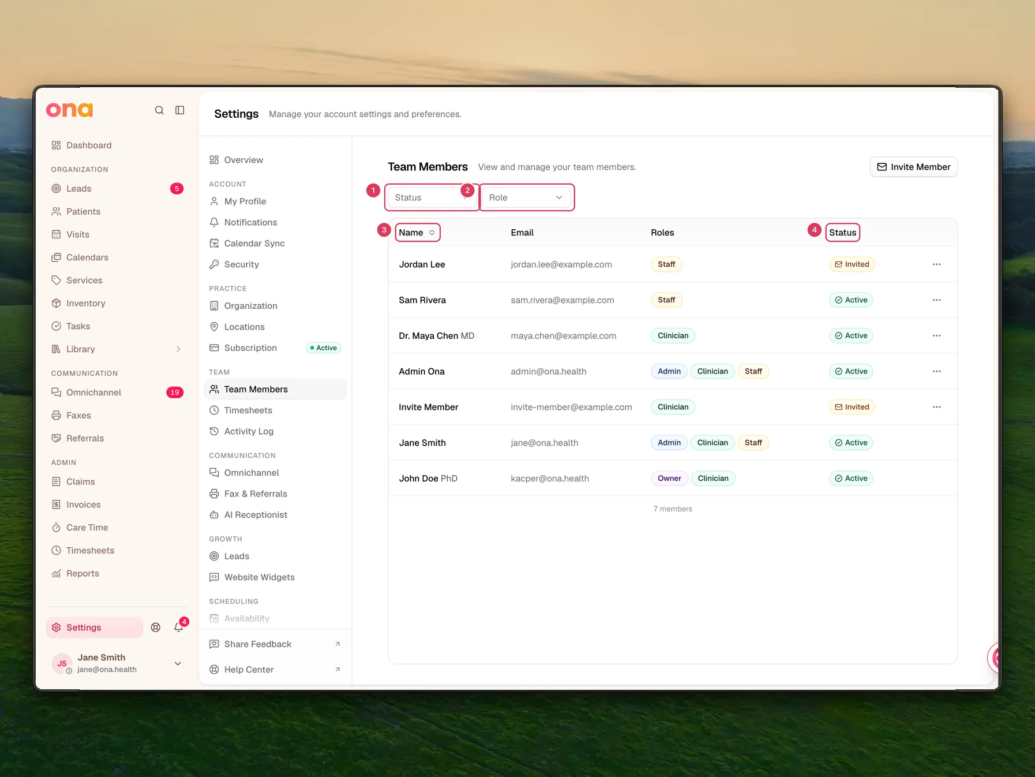Screen dimensions: 1035x777
Task: Open the Role filter dropdown
Action: point(526,197)
